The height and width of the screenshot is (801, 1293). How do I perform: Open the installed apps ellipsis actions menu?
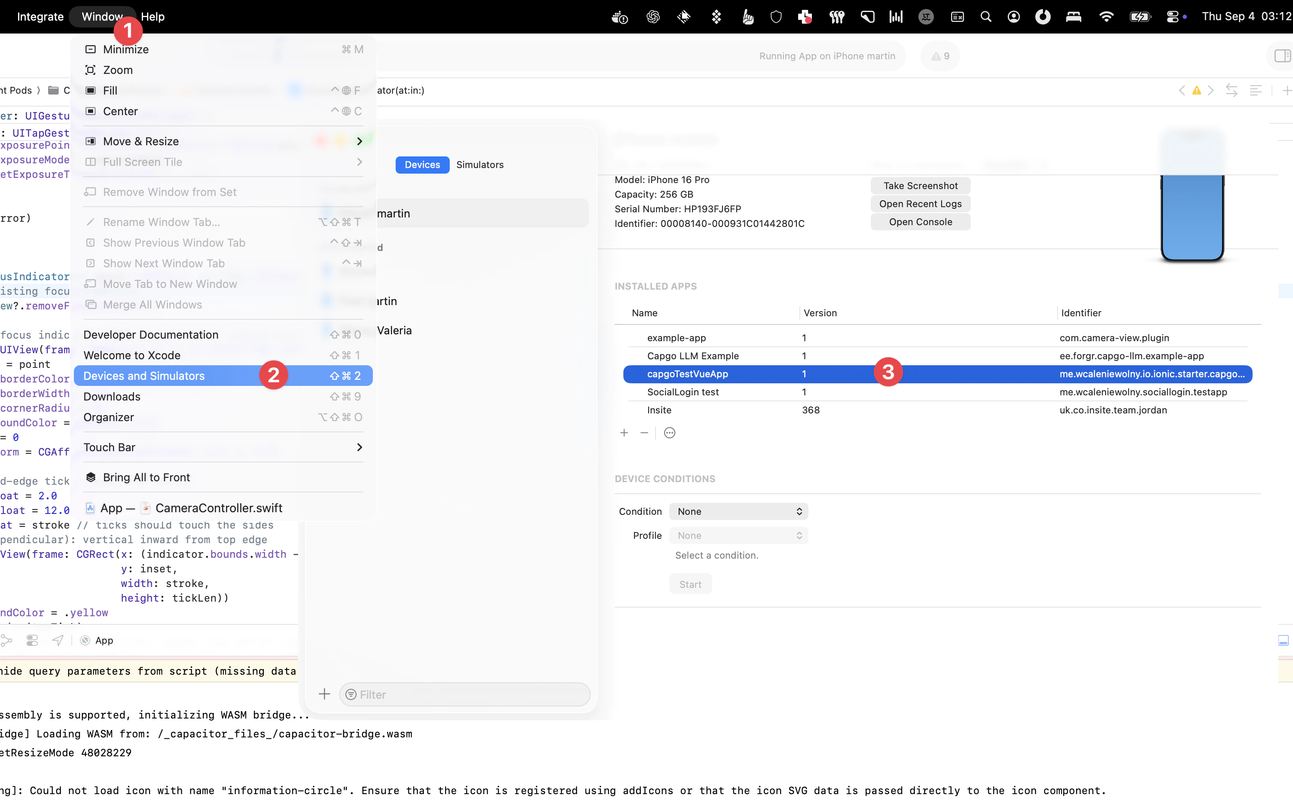tap(669, 433)
